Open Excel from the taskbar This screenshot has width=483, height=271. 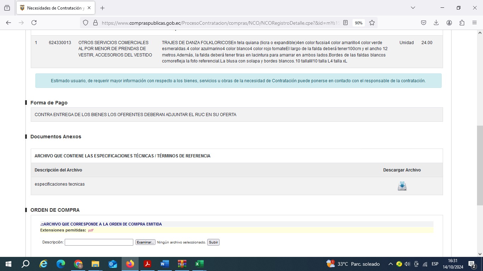click(x=199, y=264)
